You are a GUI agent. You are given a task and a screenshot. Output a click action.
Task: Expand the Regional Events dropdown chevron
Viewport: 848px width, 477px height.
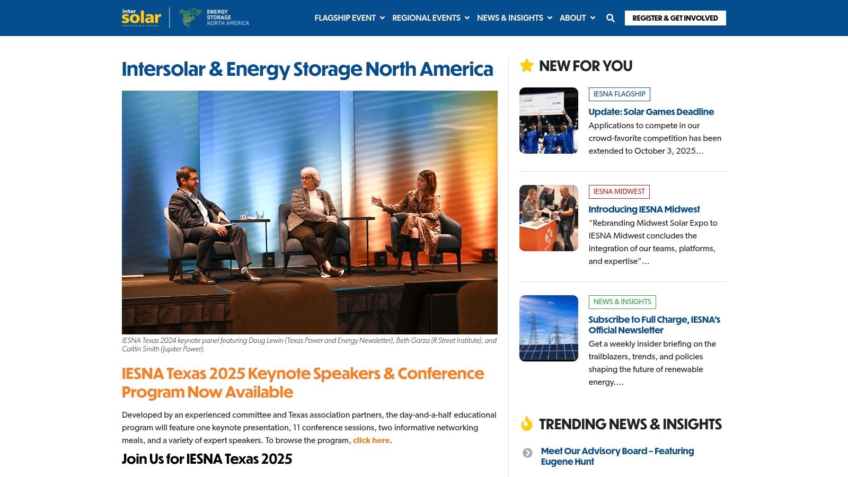tap(467, 18)
